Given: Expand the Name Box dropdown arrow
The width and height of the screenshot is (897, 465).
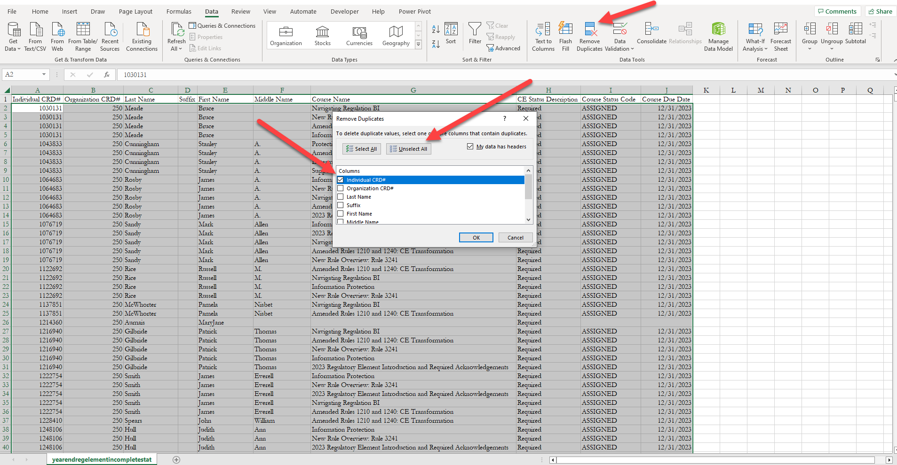Looking at the screenshot, I should tap(44, 75).
